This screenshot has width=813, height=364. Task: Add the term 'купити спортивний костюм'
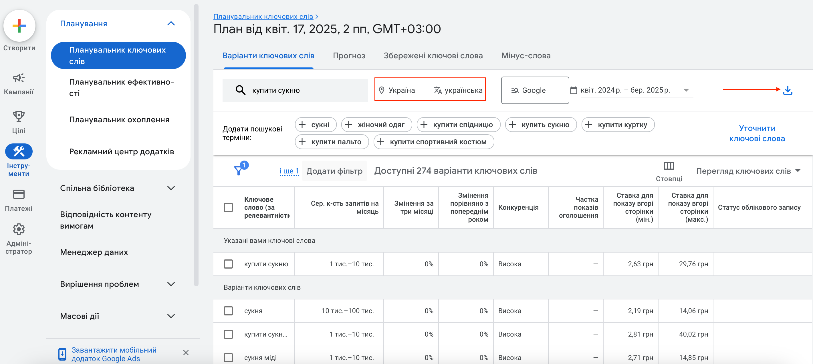(433, 141)
